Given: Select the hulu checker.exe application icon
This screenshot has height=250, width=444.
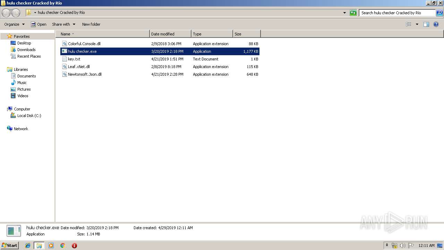Looking at the screenshot, I should tap(65, 51).
